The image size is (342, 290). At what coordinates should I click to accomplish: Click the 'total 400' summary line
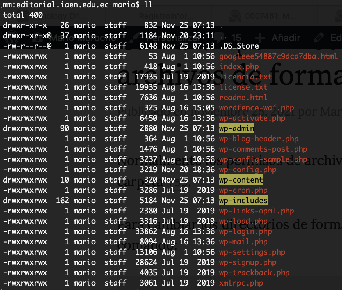tap(23, 15)
